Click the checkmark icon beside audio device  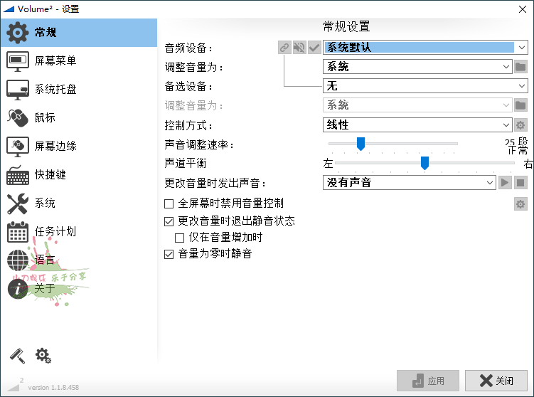coord(314,48)
